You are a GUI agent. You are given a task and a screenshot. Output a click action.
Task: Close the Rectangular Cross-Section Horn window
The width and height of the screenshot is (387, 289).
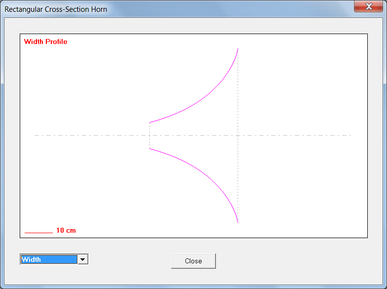[x=368, y=6]
